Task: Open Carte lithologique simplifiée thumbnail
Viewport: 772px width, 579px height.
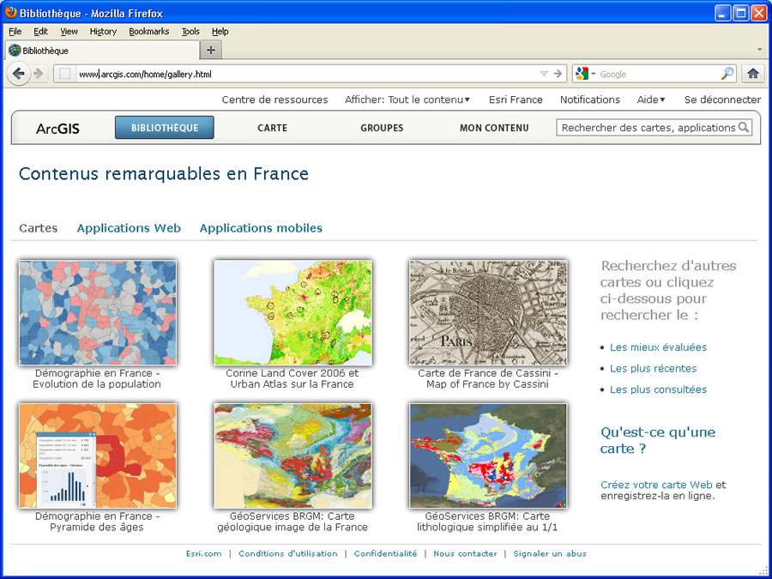Action: point(488,456)
